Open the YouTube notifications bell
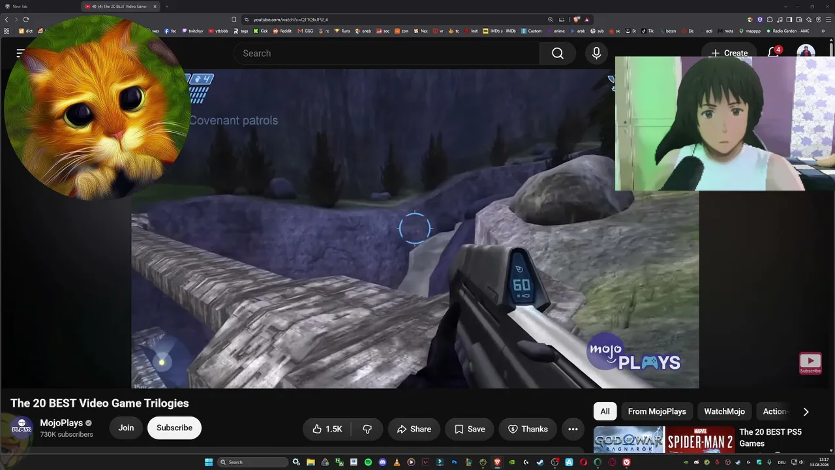Screen dimensions: 835x470 point(774,52)
